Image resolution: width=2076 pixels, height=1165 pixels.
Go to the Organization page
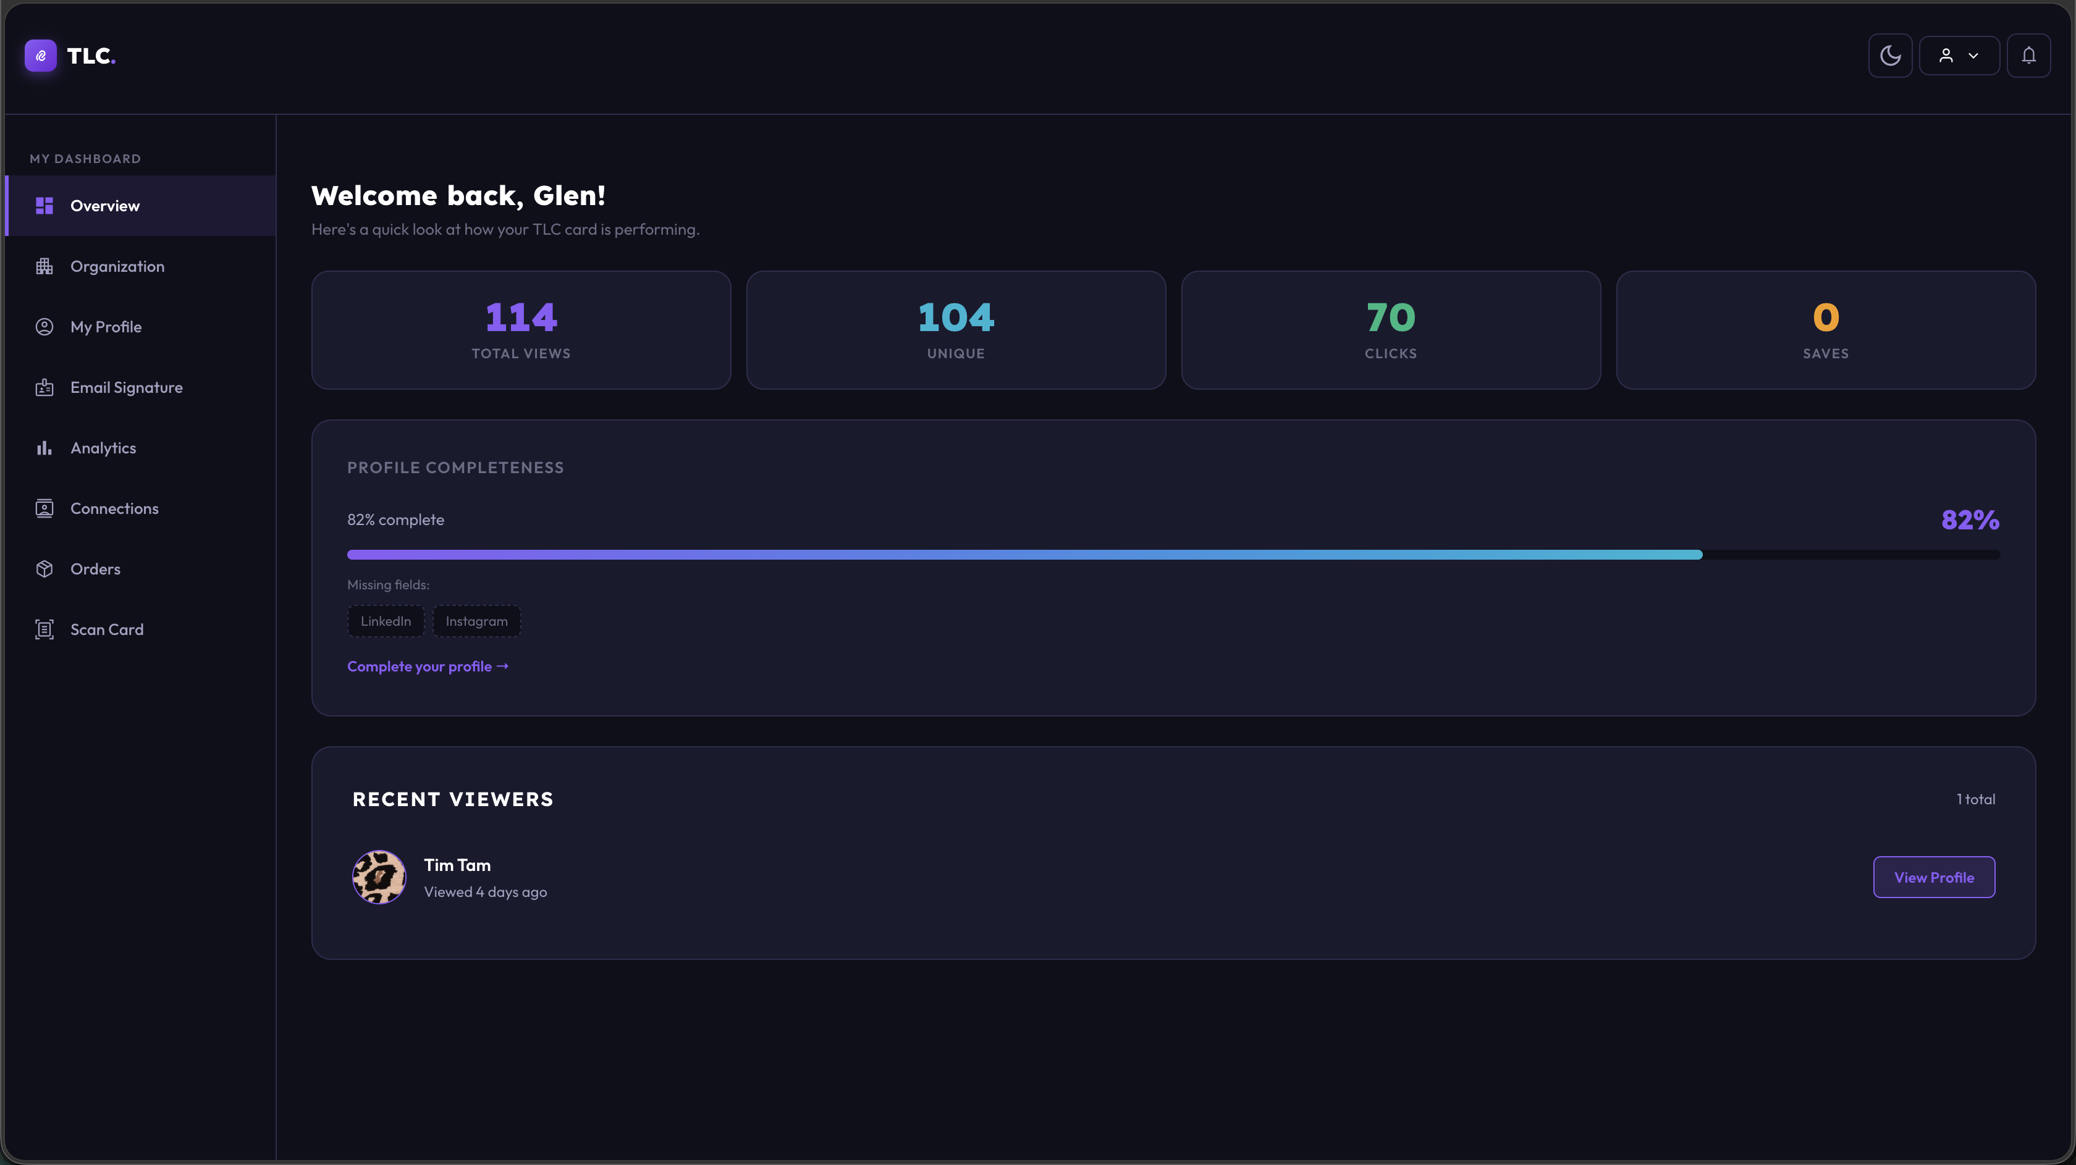[140, 266]
